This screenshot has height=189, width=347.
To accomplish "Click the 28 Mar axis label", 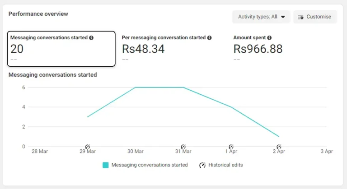I will [40, 152].
